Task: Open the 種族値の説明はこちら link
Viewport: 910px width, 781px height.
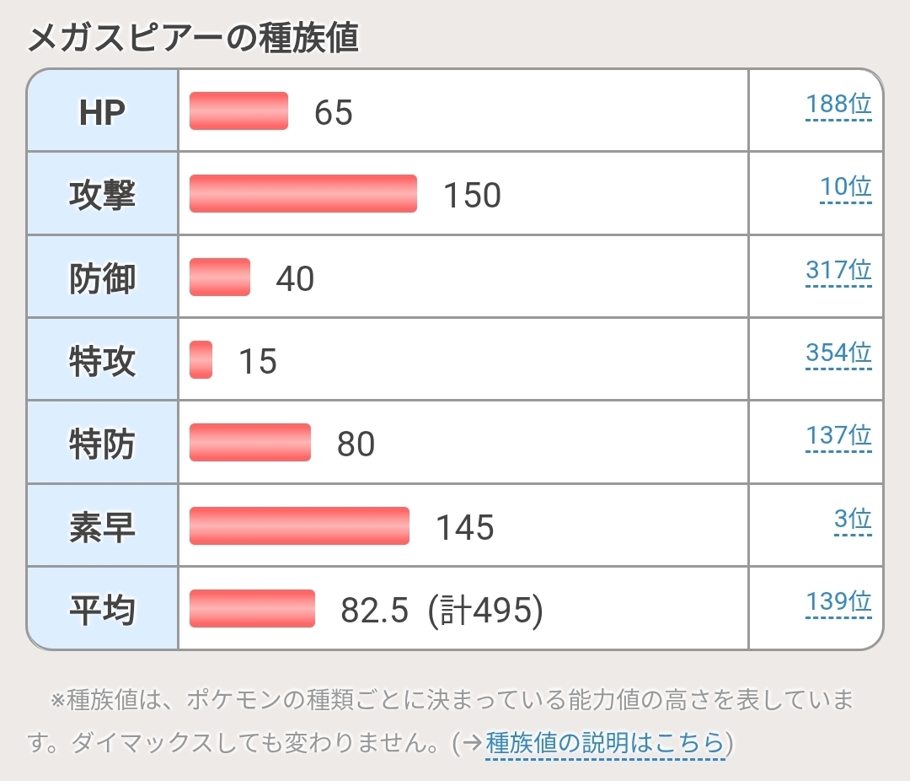Action: (605, 743)
